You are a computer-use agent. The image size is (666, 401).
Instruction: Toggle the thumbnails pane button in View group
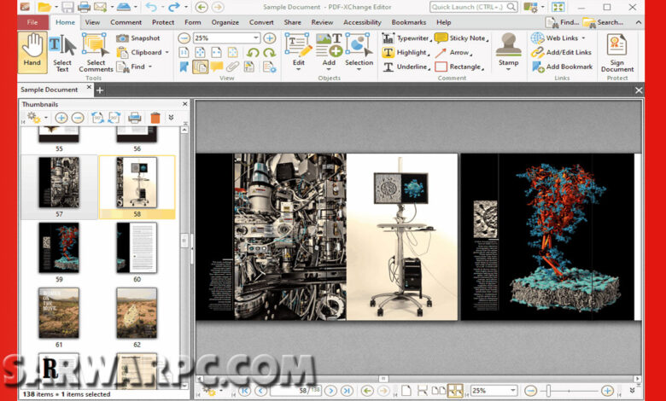(200, 67)
